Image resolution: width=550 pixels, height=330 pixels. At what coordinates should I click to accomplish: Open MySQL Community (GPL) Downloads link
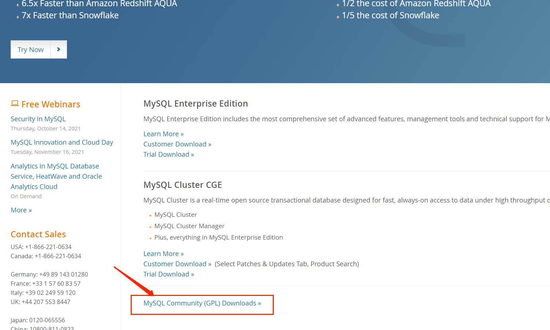[202, 303]
